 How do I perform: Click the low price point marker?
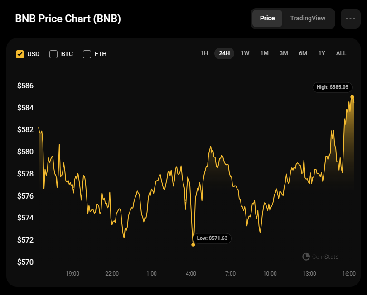coord(193,244)
